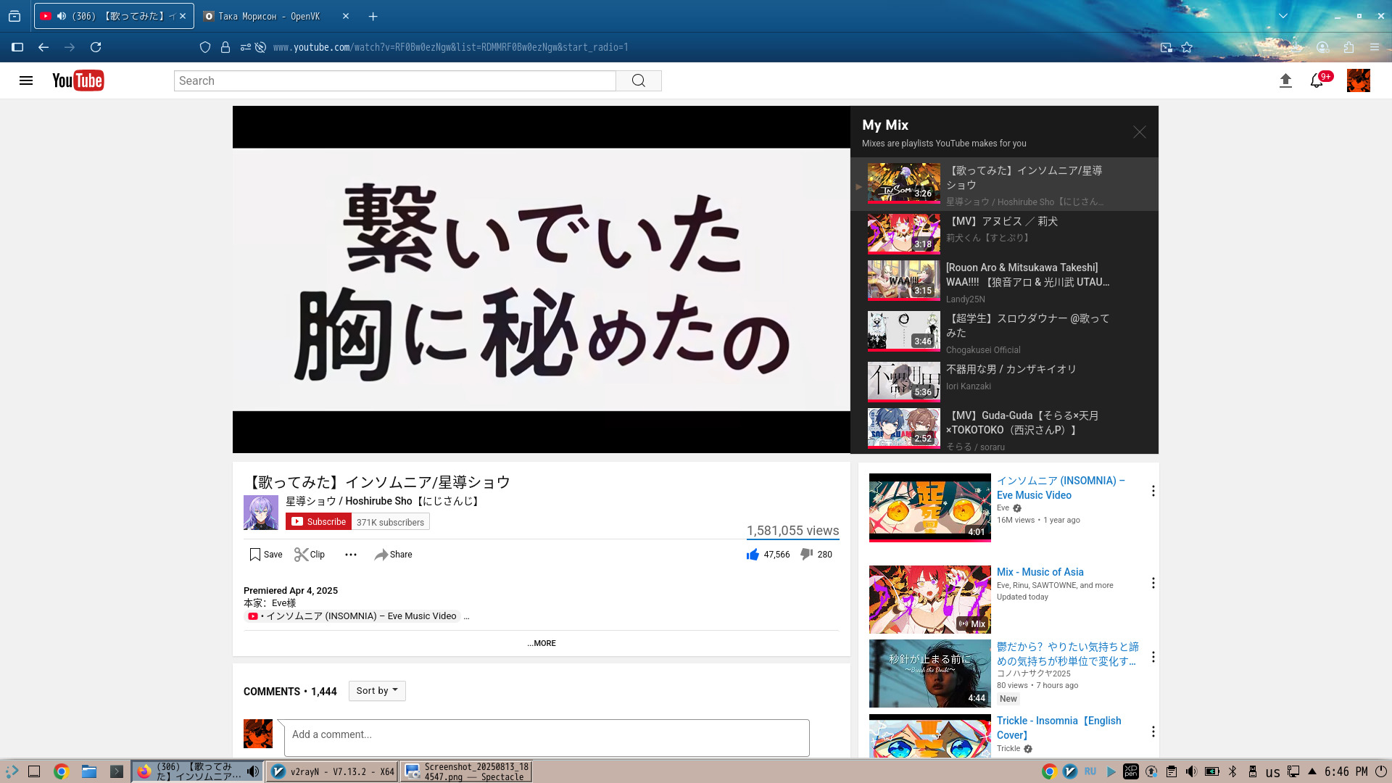1392x783 pixels.
Task: Open the Mix - Music of Asia link
Action: tap(1040, 572)
